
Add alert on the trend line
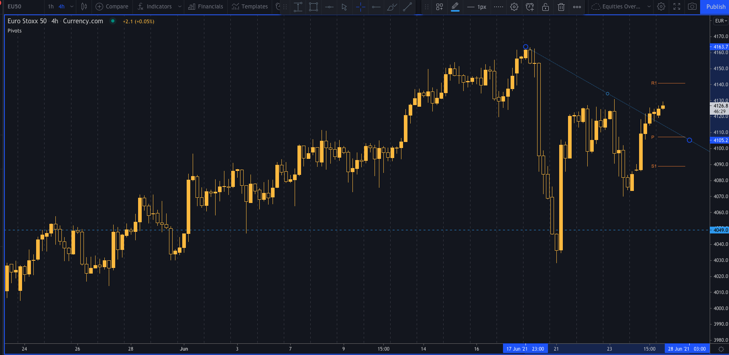(x=530, y=7)
